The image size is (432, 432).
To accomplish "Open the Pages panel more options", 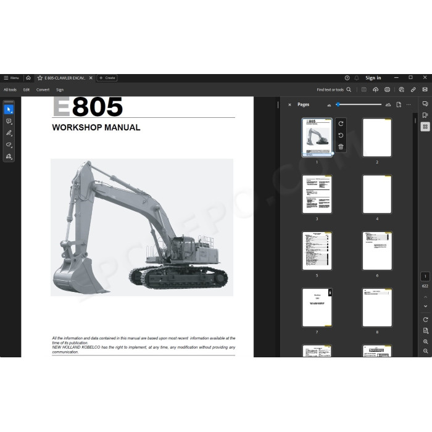I will 409,105.
